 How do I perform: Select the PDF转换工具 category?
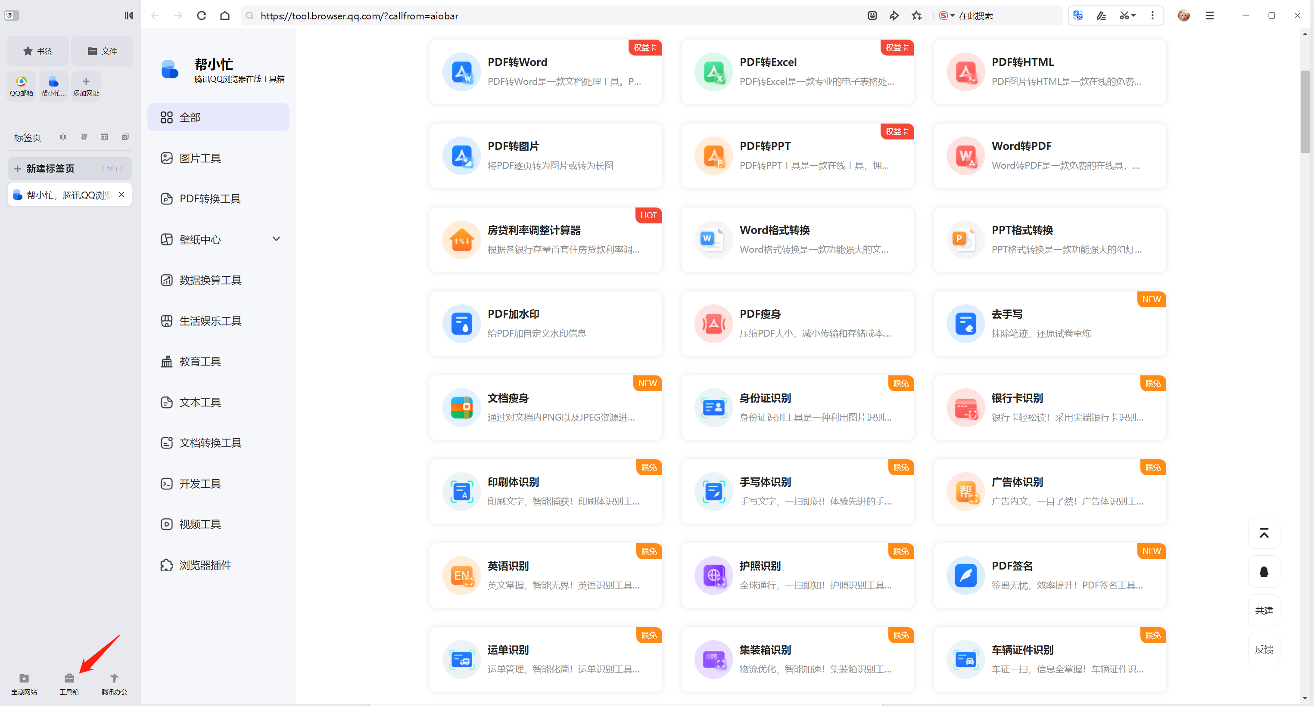pos(218,199)
